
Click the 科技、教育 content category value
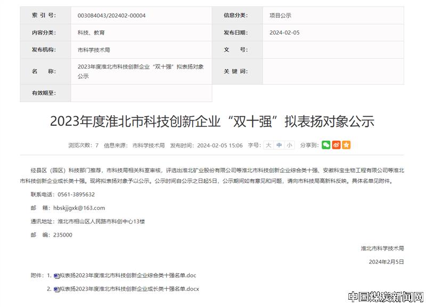click(x=91, y=33)
